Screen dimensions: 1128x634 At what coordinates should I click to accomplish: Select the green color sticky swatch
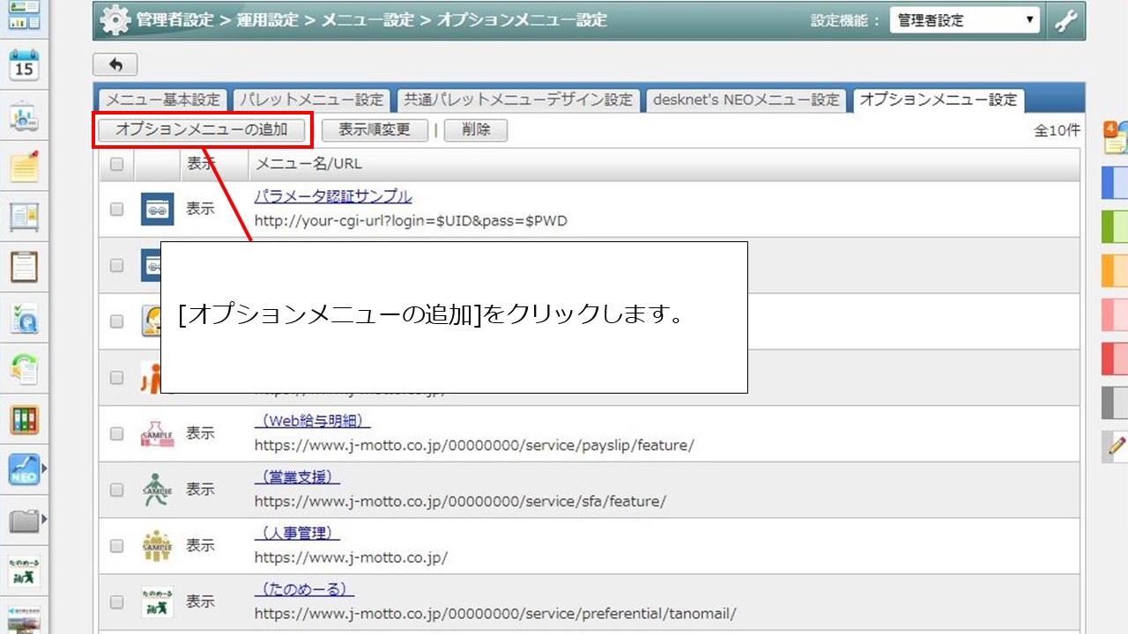coord(1116,227)
